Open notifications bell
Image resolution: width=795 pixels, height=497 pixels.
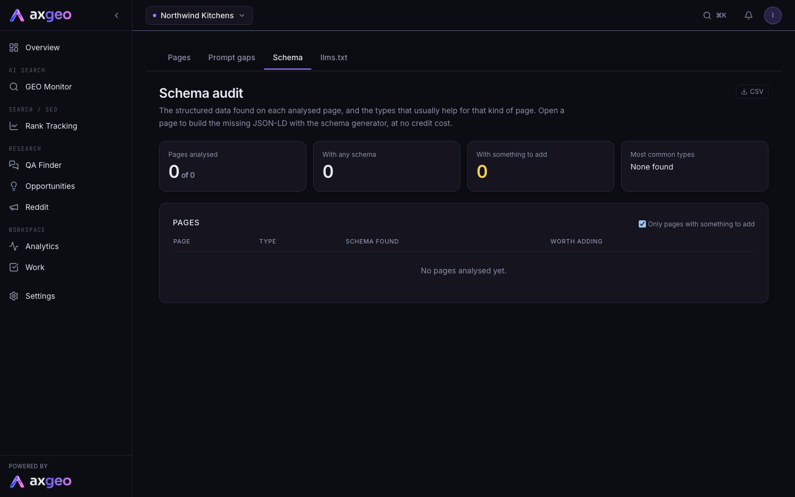[x=749, y=15]
